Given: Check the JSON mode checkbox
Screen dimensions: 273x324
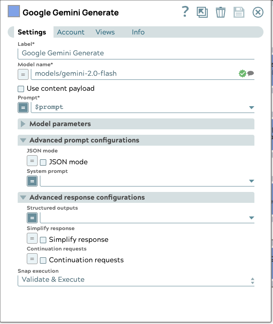Looking at the screenshot, I should [44, 162].
